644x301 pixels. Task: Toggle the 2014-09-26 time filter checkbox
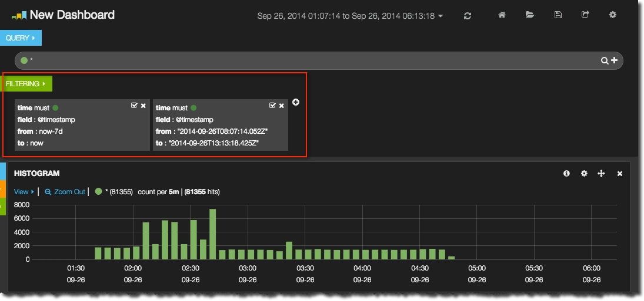(x=272, y=105)
